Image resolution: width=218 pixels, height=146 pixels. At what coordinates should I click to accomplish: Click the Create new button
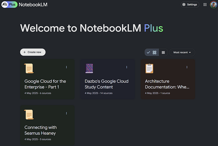coord(33,52)
